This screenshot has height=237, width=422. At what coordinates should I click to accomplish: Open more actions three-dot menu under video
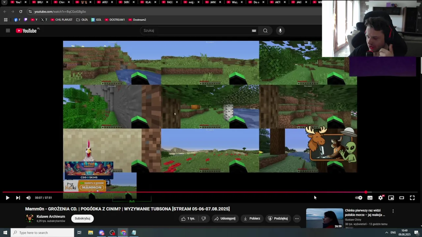coord(297,219)
